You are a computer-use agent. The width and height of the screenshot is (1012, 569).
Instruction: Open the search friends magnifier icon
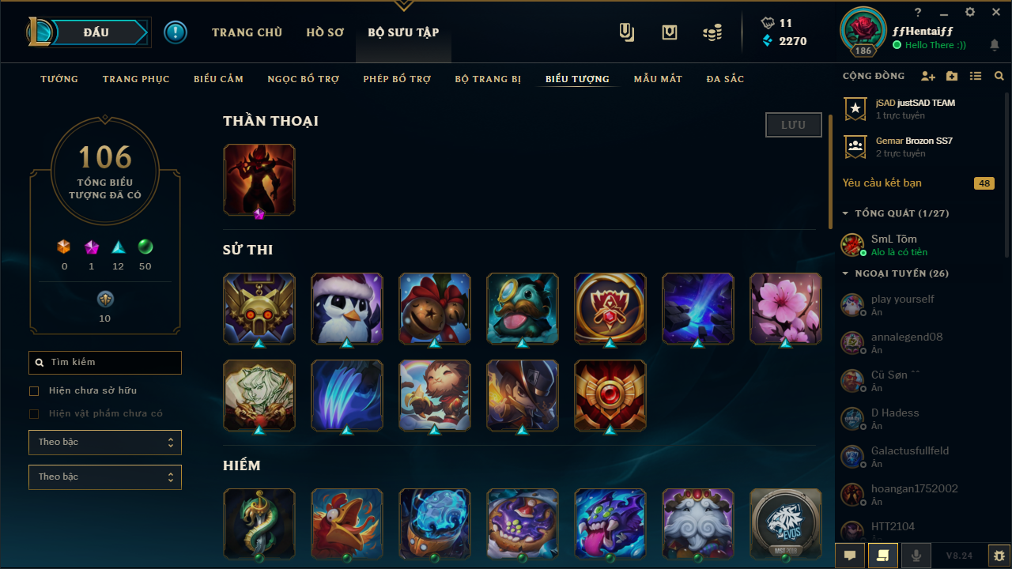(999, 77)
